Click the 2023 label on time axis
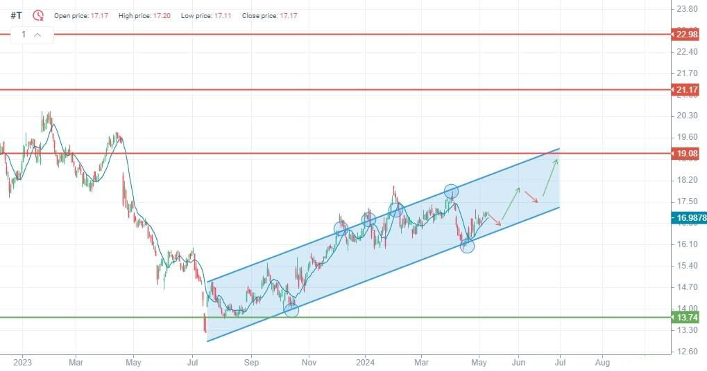707x371 pixels. 22,362
